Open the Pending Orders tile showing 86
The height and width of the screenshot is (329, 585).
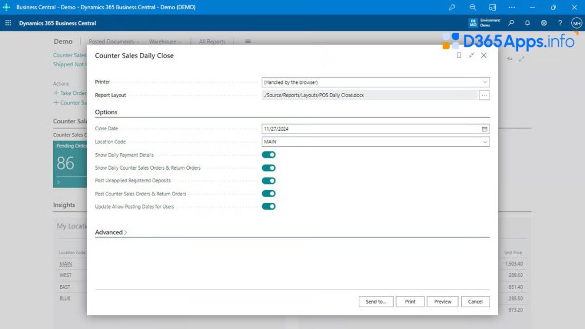70,164
